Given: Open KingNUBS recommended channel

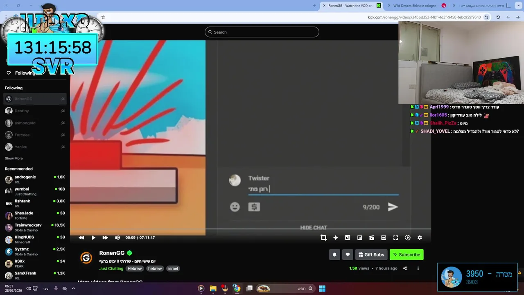Looking at the screenshot, I should pyautogui.click(x=35, y=239).
